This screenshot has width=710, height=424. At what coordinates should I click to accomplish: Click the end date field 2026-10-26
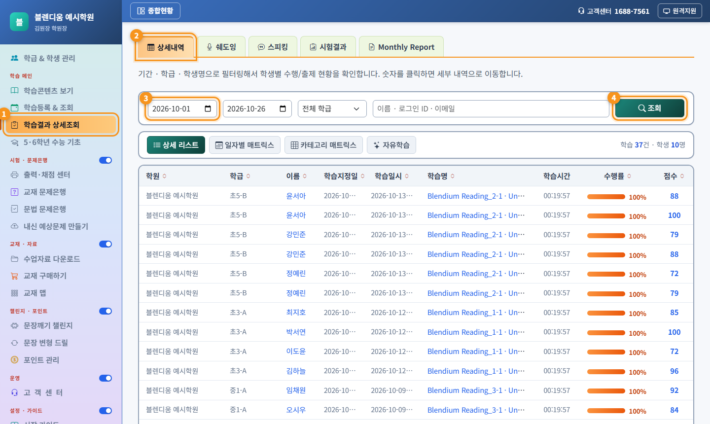coord(257,108)
